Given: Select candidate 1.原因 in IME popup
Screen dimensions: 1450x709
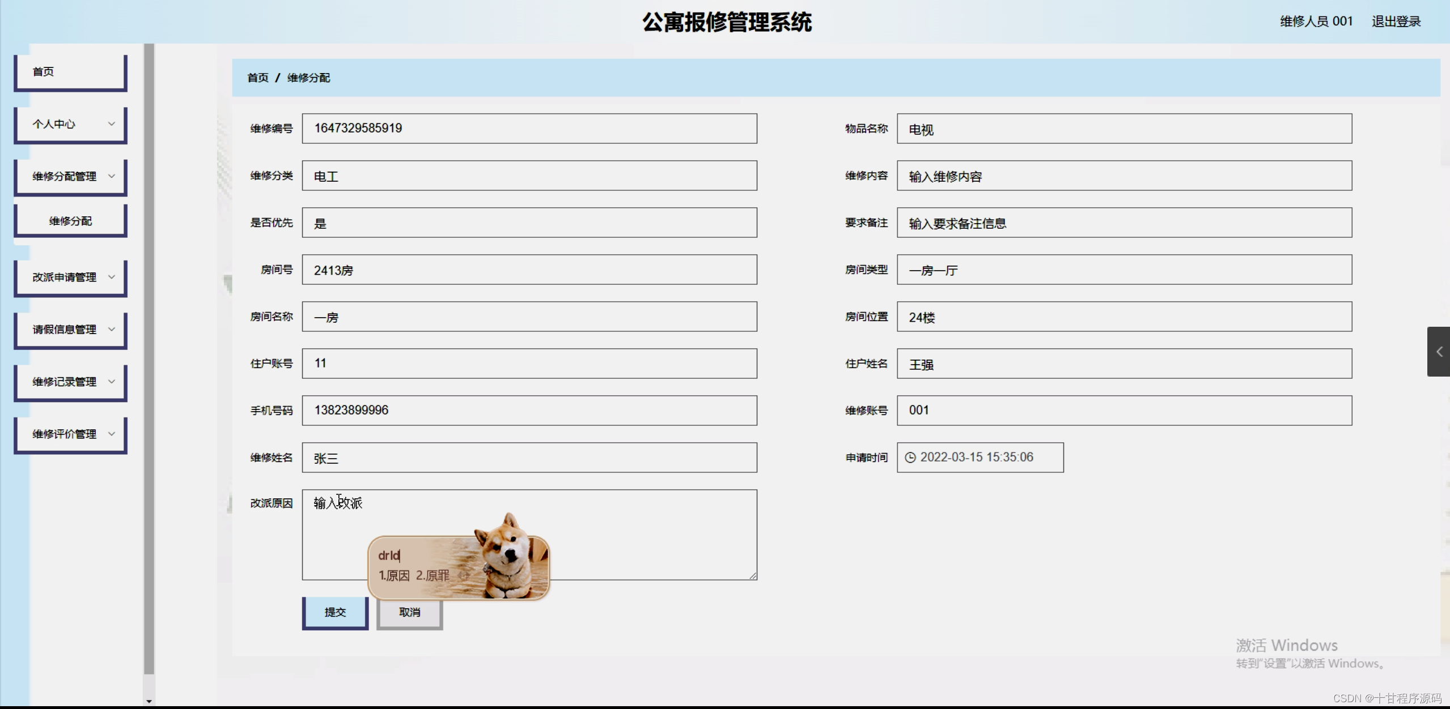Looking at the screenshot, I should [x=394, y=575].
